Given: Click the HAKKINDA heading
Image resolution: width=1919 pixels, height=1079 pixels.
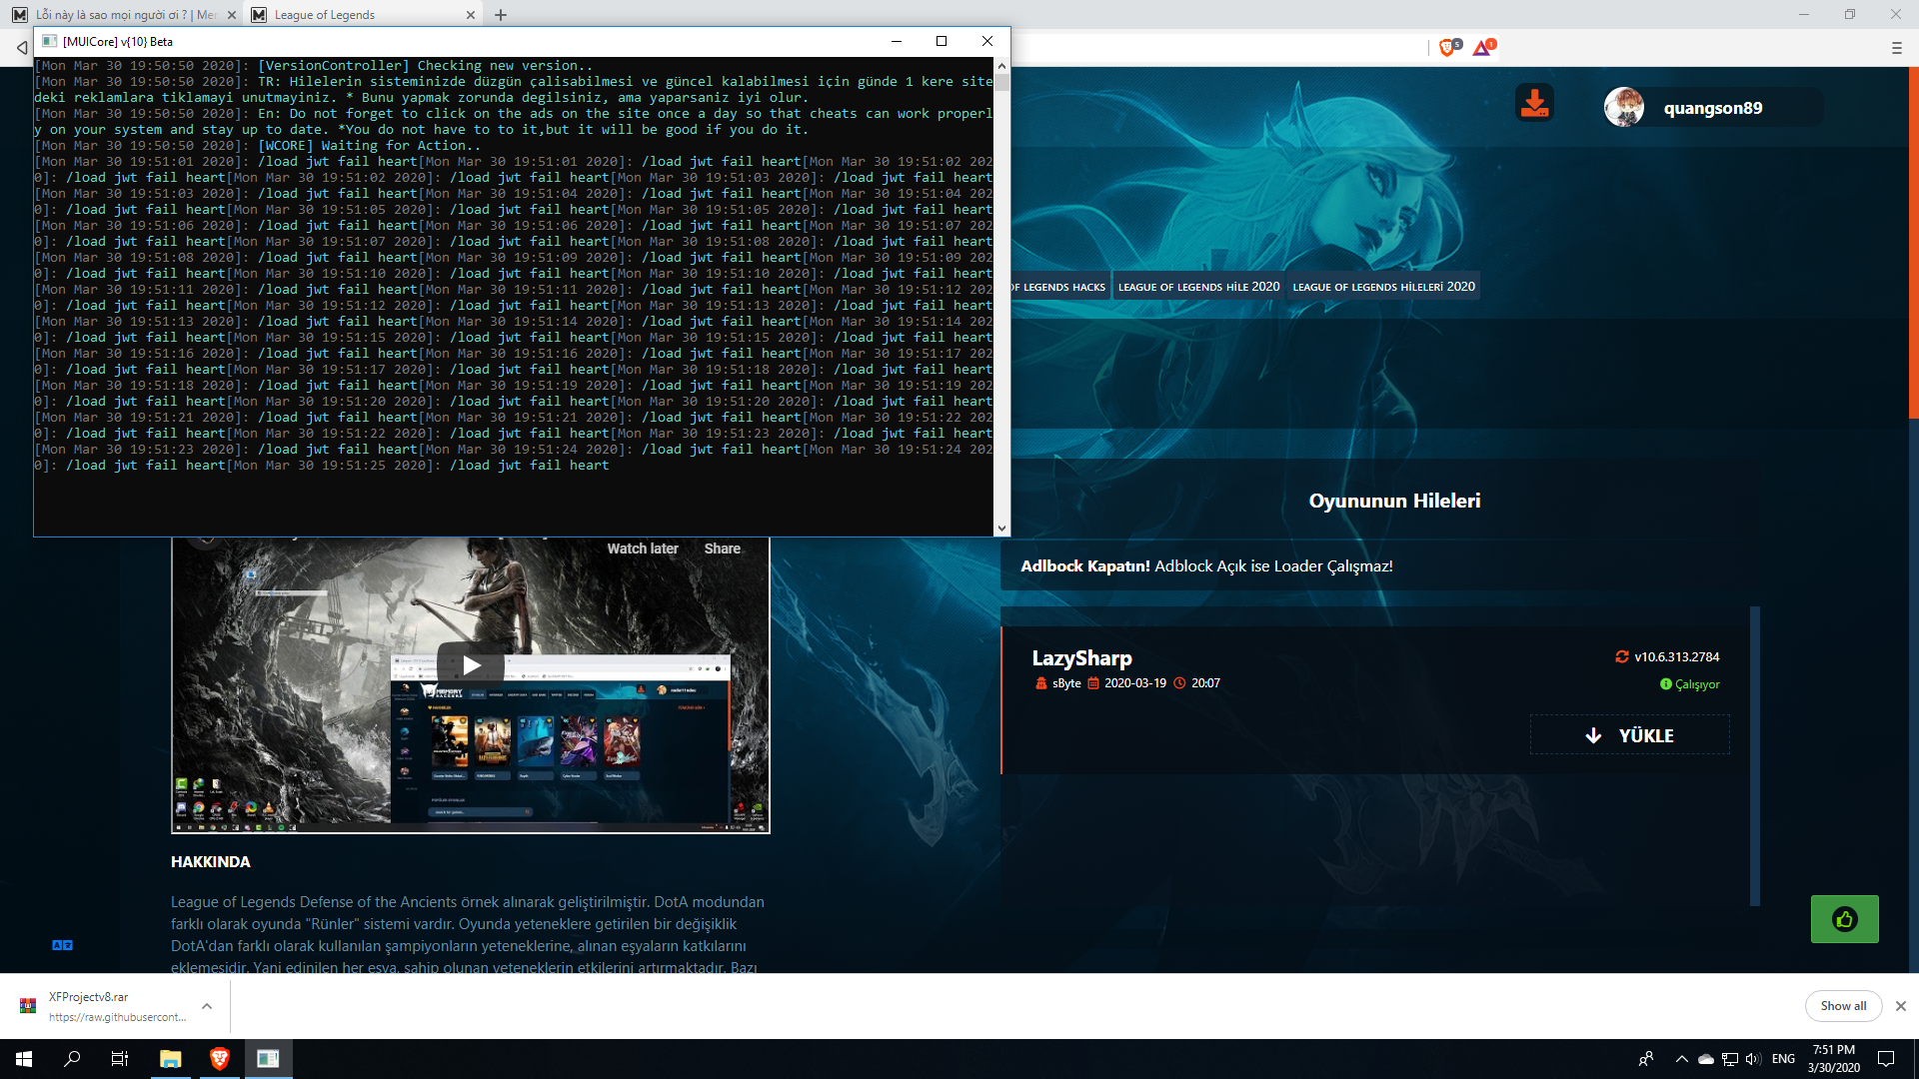Looking at the screenshot, I should pyautogui.click(x=211, y=862).
